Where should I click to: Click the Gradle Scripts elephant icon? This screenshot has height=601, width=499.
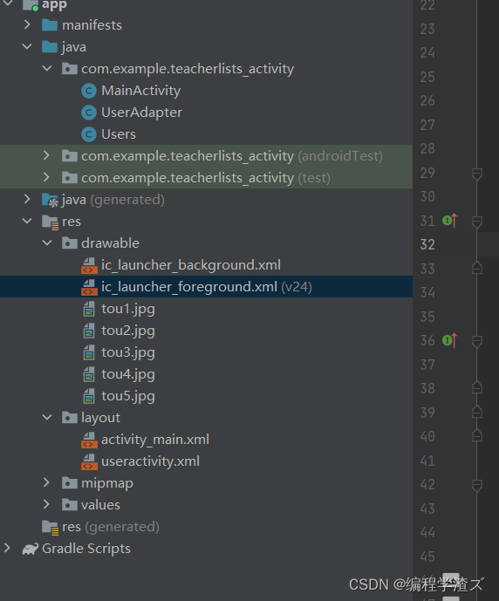click(x=31, y=549)
